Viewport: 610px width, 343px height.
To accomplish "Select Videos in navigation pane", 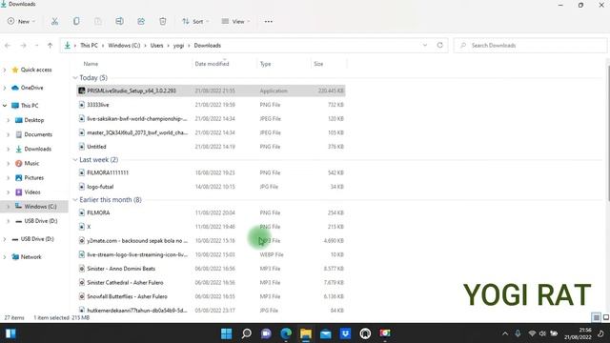I will 31,192.
